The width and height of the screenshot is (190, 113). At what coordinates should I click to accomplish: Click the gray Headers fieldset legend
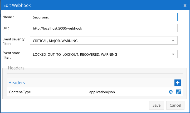pyautogui.click(x=16, y=68)
